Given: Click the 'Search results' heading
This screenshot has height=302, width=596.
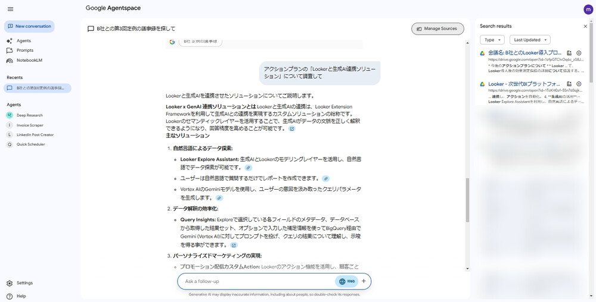Looking at the screenshot, I should click(x=496, y=26).
